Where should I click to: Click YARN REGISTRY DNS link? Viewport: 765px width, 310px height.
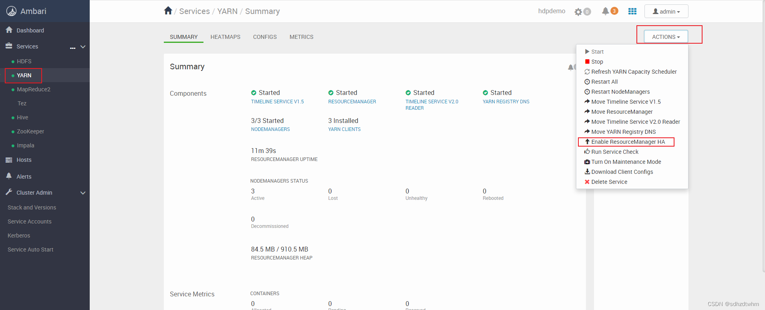click(x=506, y=102)
